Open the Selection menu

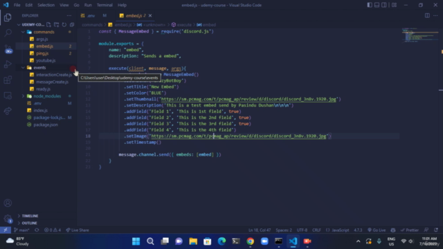(x=46, y=5)
